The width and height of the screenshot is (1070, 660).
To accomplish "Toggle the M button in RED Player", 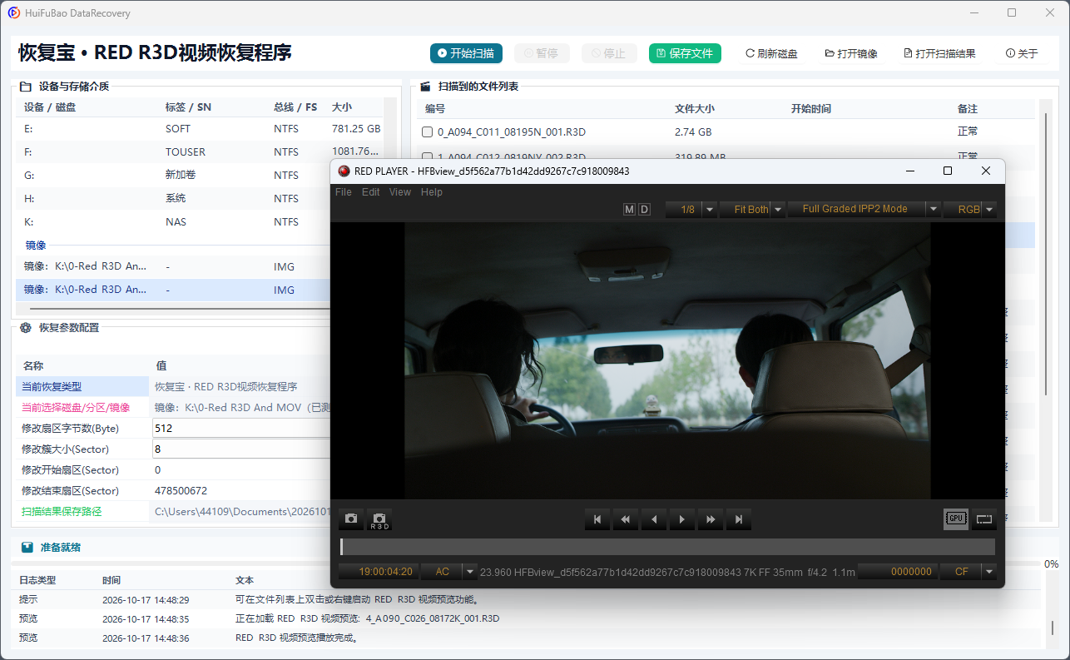I will (629, 209).
